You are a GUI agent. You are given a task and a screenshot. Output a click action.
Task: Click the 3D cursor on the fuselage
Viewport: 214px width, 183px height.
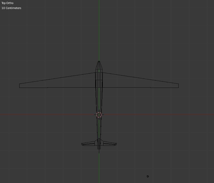99,115
